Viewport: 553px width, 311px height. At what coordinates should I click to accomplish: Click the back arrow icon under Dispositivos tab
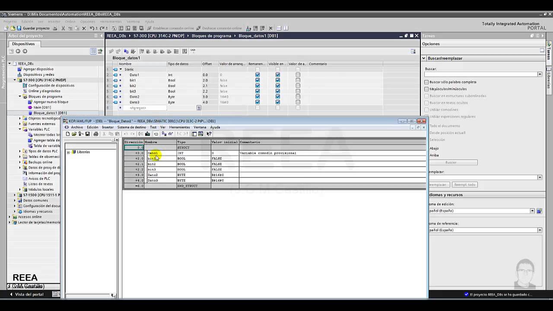(x=18, y=51)
